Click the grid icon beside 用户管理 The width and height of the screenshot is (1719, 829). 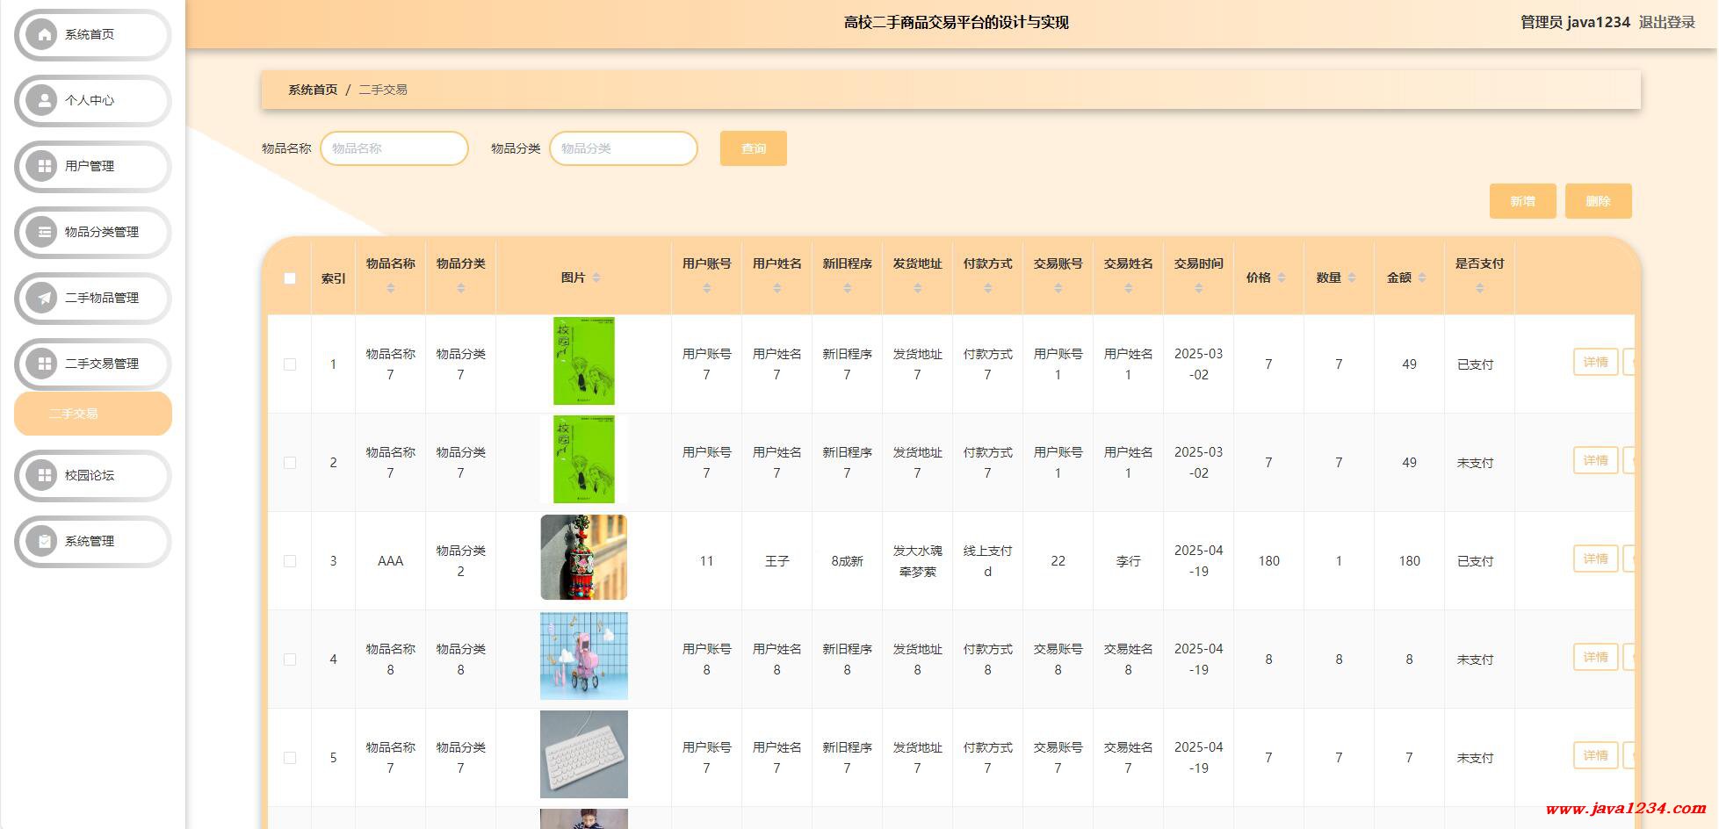click(x=42, y=166)
